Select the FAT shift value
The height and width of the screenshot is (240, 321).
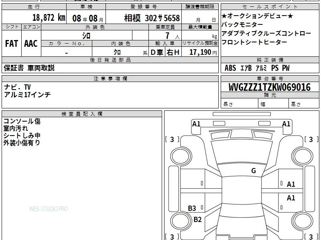[x=12, y=44]
